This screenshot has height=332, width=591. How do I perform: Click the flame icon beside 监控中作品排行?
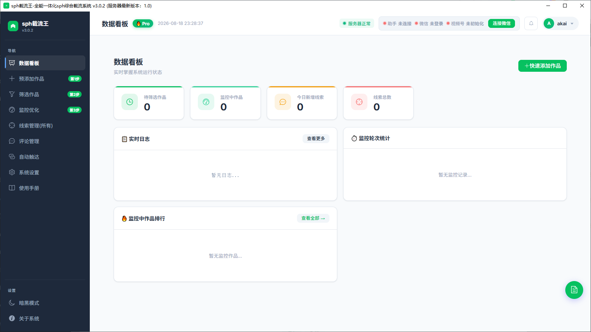pos(124,219)
